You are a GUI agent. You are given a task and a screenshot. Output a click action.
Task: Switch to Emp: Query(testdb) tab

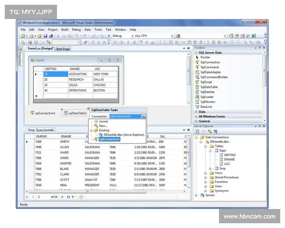click(x=41, y=130)
